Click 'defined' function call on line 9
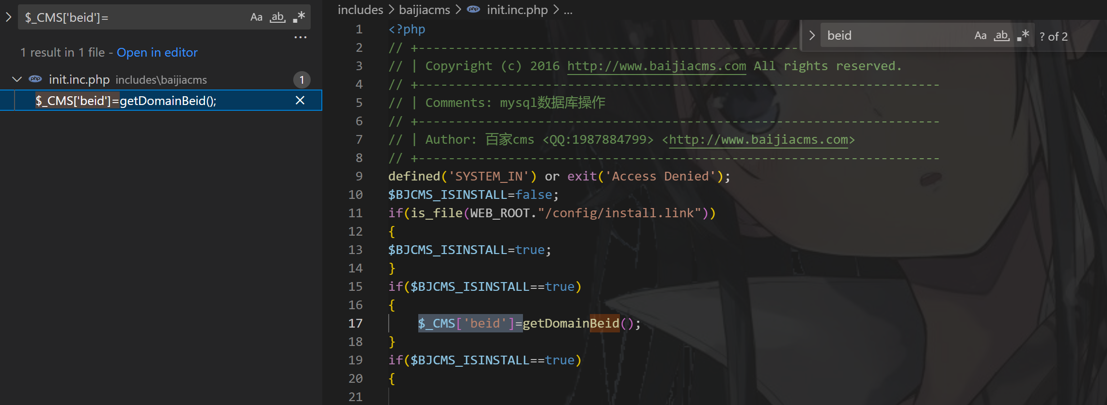 coord(414,176)
